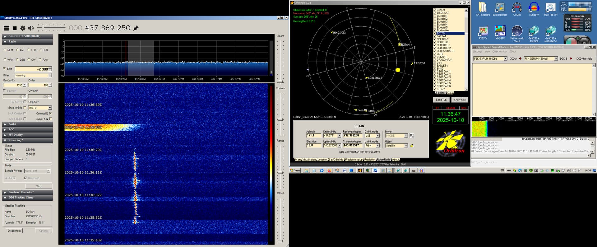The height and width of the screenshot is (247, 597).
Task: Mute audio with the speaker icon
Action: pyautogui.click(x=31, y=28)
